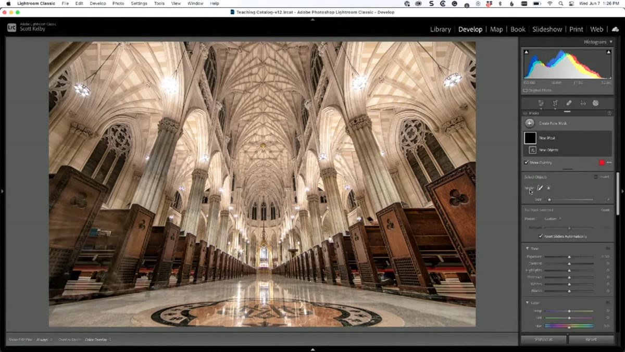Click the Reset button at panel bottom

pyautogui.click(x=591, y=340)
